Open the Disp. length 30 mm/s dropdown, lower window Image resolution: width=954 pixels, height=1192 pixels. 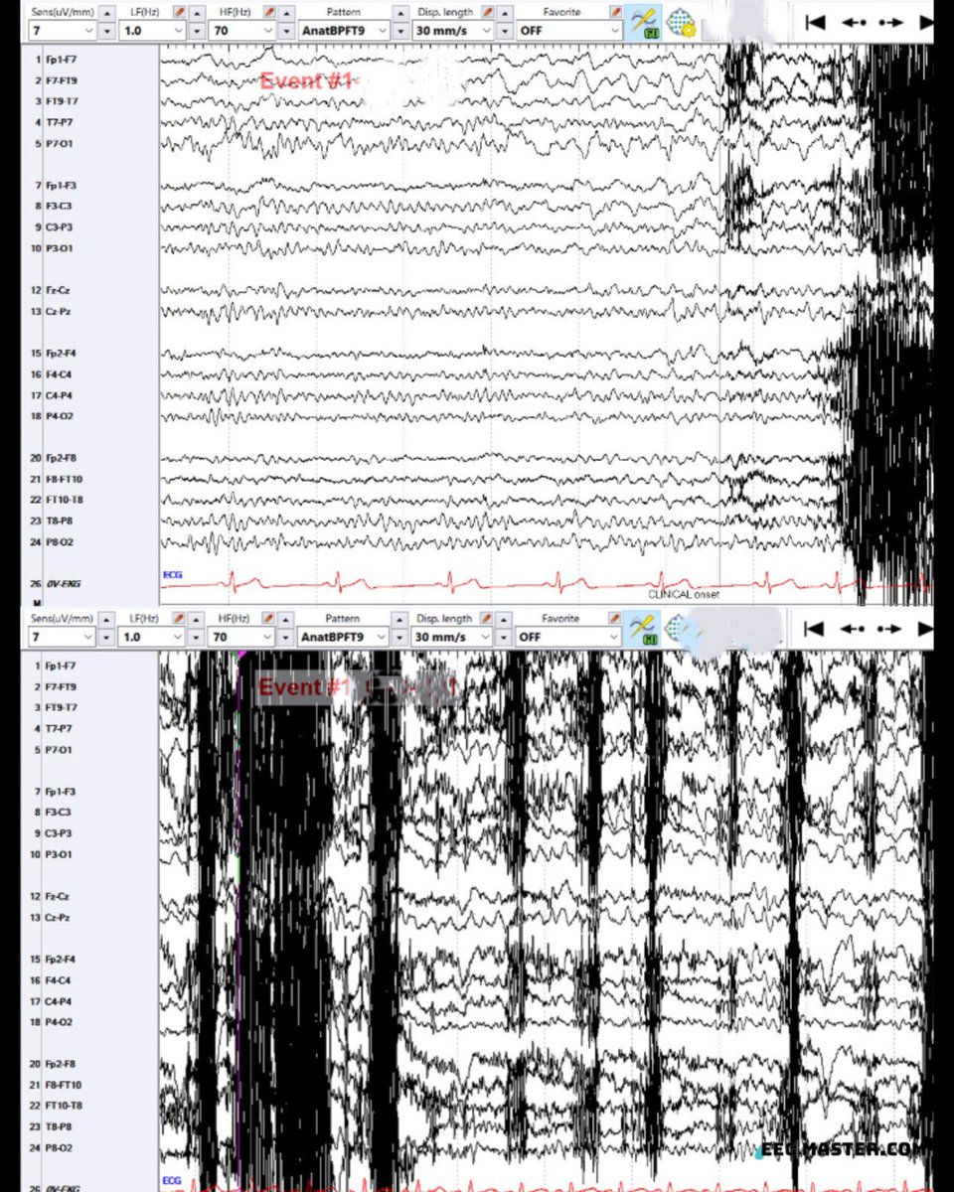452,637
